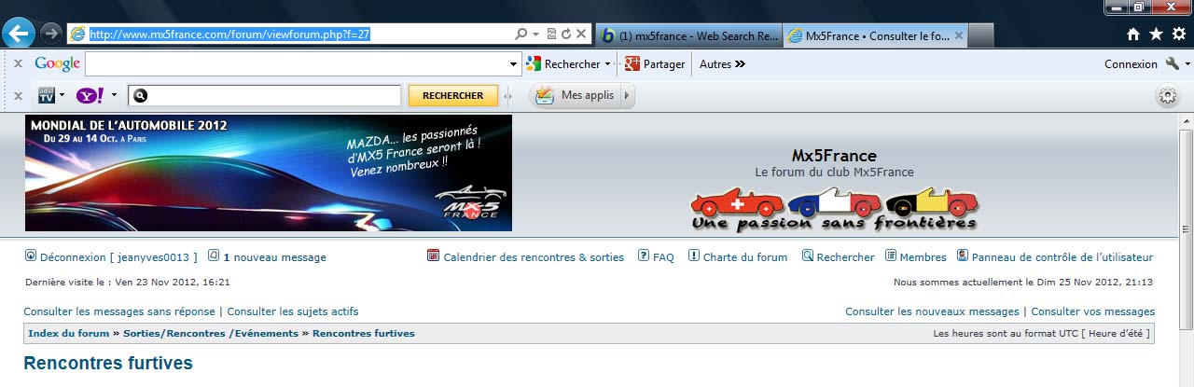Image resolution: width=1194 pixels, height=387 pixels.
Task: Switch to the mx5france Web Search tab
Action: click(x=689, y=35)
